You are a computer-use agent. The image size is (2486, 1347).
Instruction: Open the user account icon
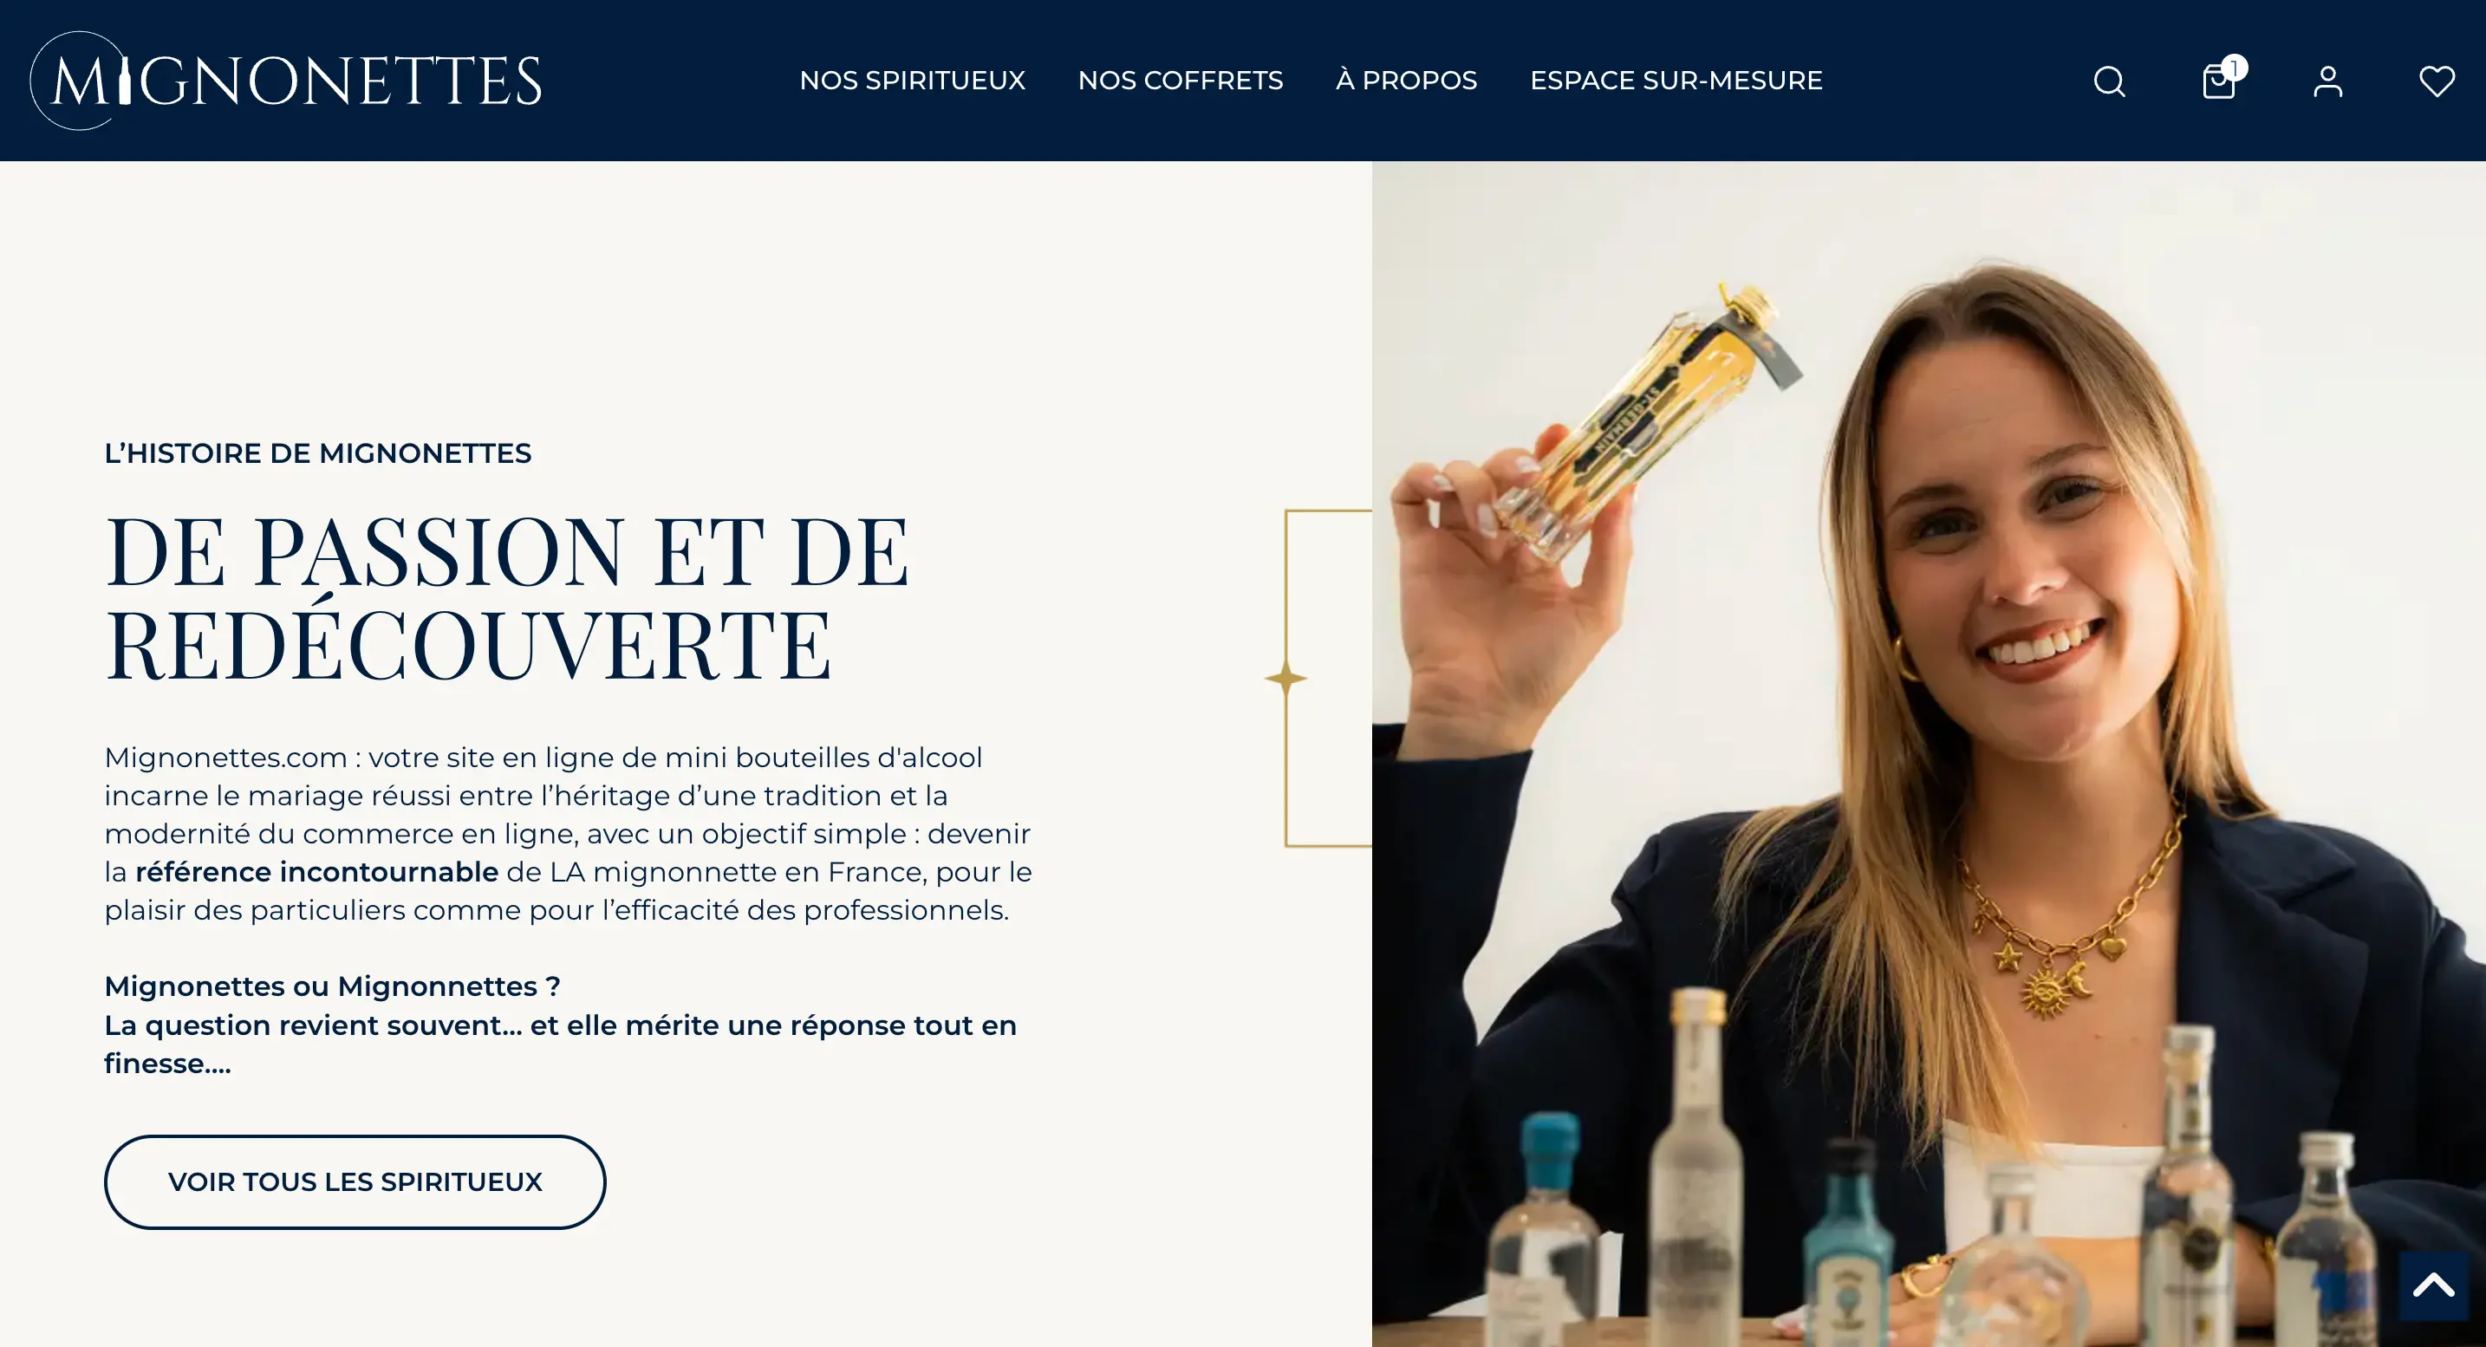click(2327, 81)
